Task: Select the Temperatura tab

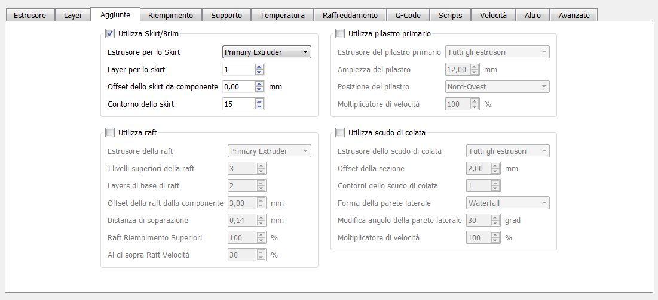Action: click(282, 15)
